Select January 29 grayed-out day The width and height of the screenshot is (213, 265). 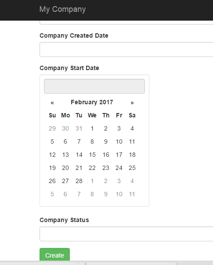point(52,128)
